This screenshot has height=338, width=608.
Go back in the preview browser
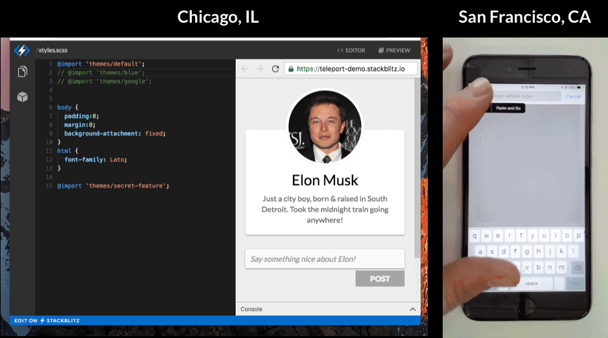tap(244, 69)
